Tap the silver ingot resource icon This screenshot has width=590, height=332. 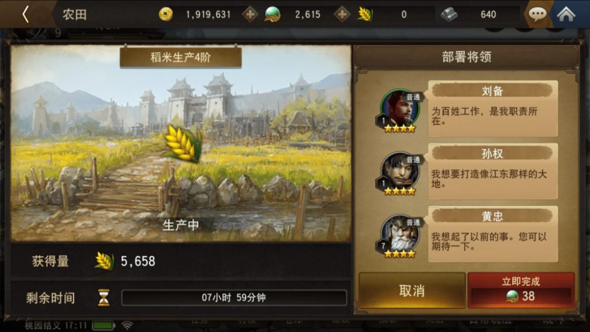(449, 14)
